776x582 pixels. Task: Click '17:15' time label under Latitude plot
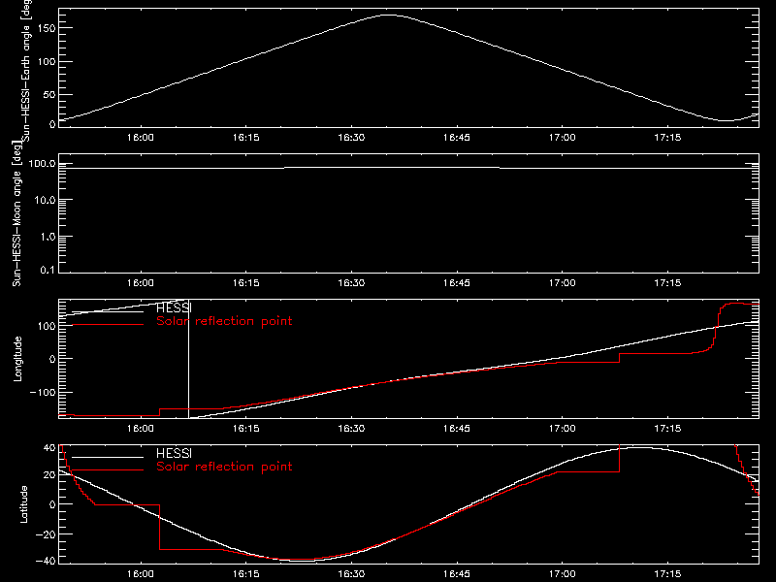tap(667, 573)
